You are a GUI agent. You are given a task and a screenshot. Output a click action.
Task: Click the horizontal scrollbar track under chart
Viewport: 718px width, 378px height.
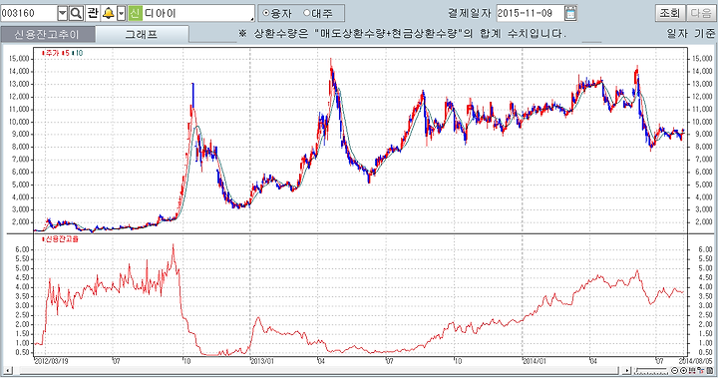click(x=318, y=371)
